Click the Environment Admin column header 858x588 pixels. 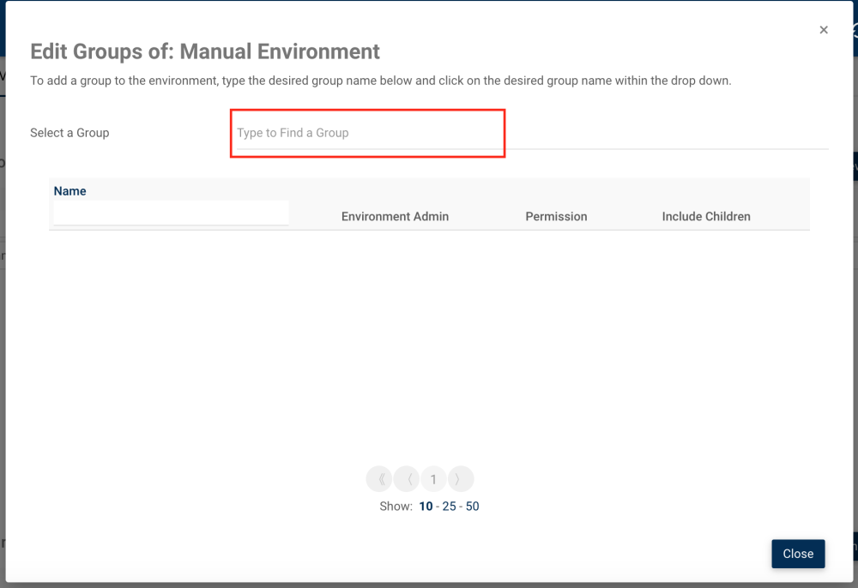point(395,216)
